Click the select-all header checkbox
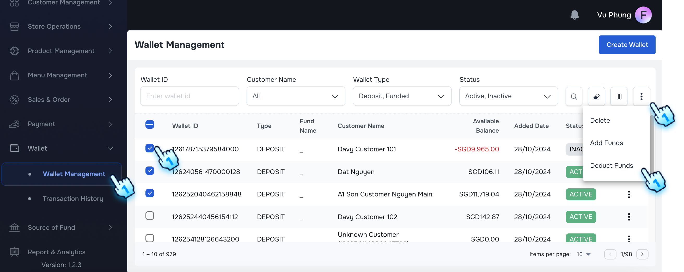Image resolution: width=684 pixels, height=272 pixels. click(x=150, y=124)
